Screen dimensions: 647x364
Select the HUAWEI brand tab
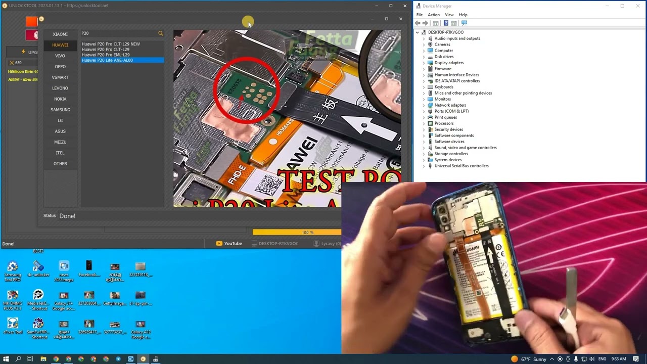click(60, 45)
